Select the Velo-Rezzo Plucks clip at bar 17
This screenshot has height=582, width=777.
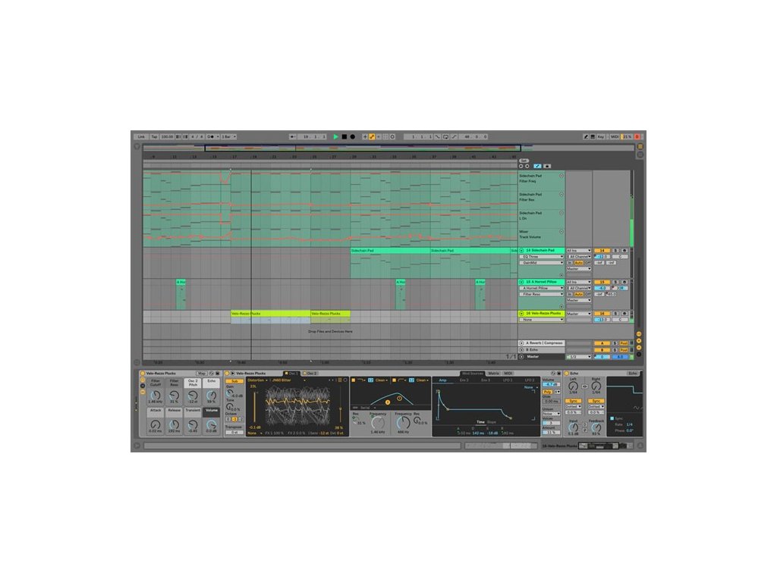(271, 313)
